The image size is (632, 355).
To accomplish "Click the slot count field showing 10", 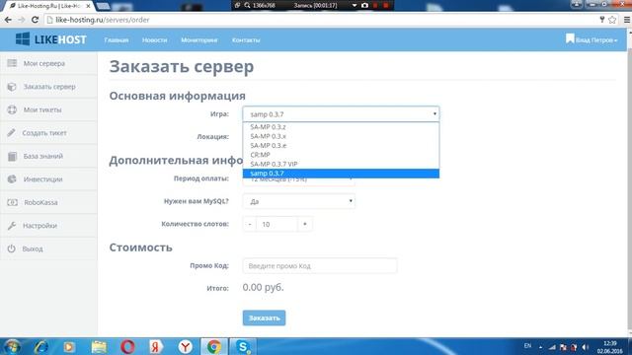I will pos(277,224).
